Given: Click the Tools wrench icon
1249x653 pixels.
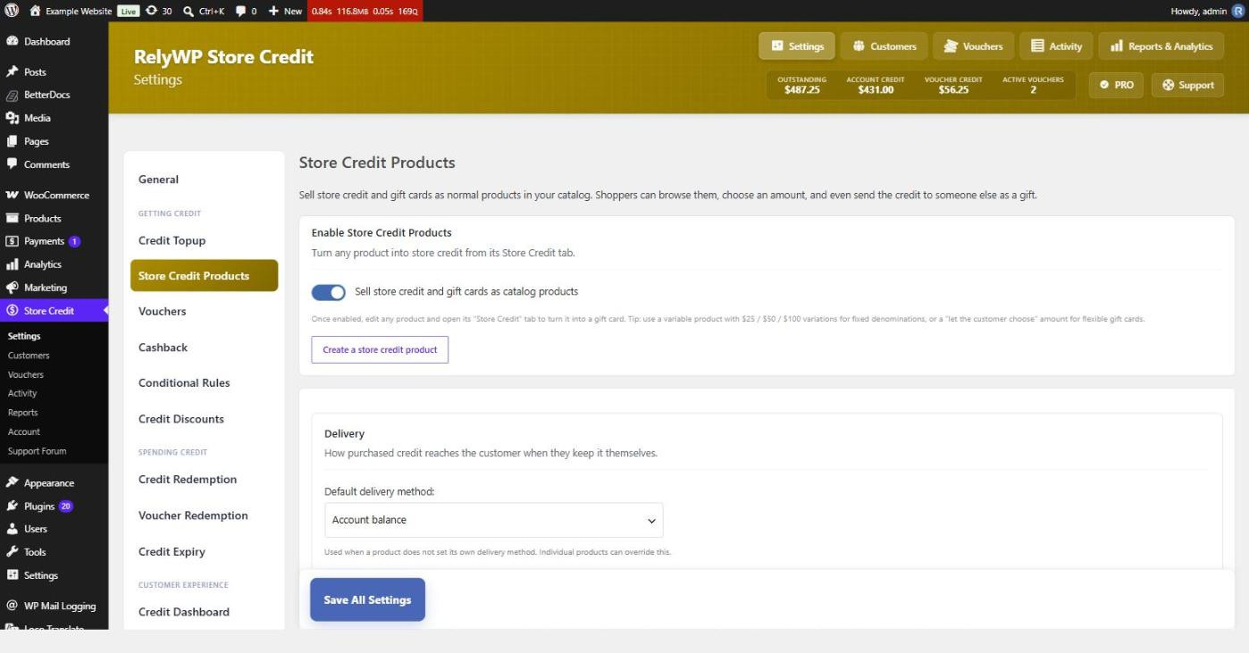Looking at the screenshot, I should tap(12, 552).
